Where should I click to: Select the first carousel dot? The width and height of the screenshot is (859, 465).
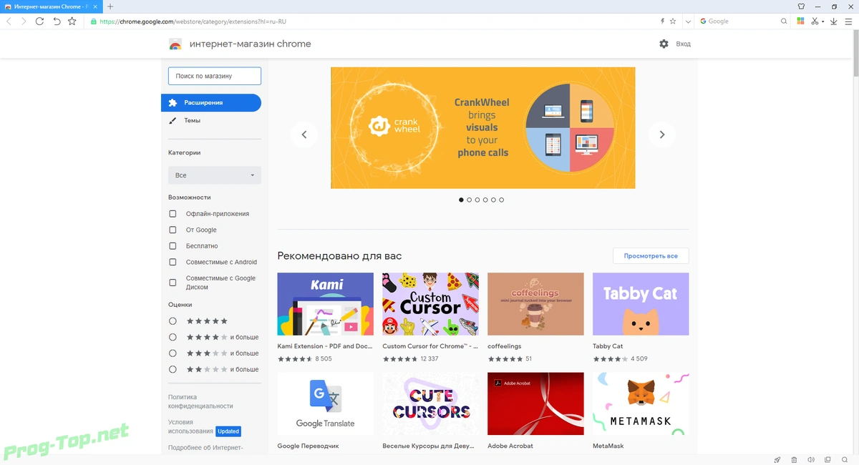click(461, 200)
